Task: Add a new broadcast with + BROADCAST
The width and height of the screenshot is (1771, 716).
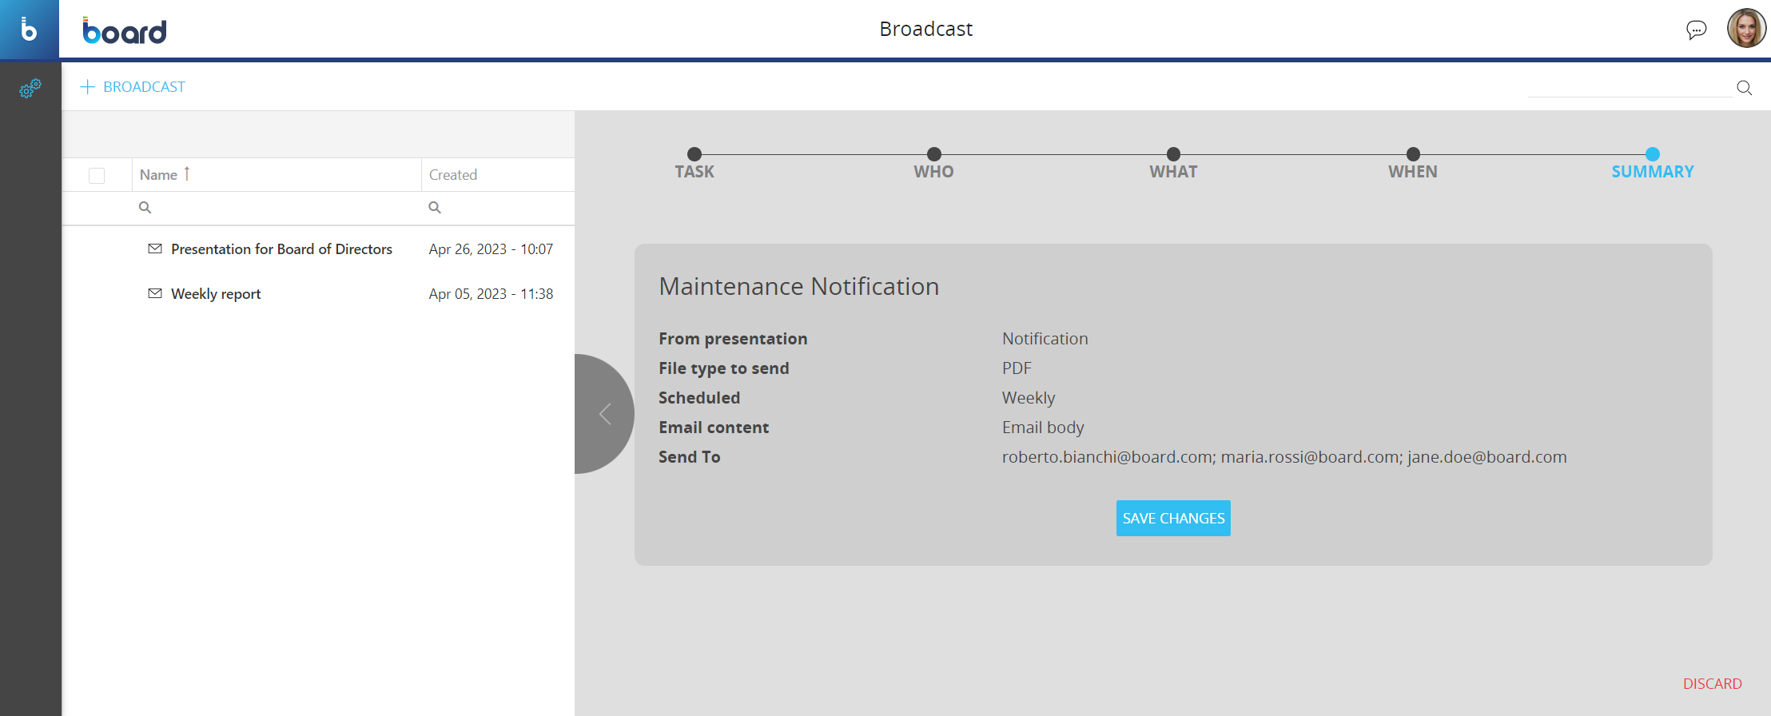Action: (133, 87)
